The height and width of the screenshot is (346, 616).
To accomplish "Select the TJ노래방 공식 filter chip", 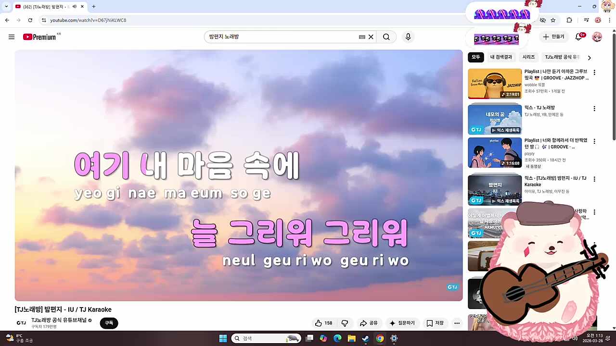I will point(562,57).
